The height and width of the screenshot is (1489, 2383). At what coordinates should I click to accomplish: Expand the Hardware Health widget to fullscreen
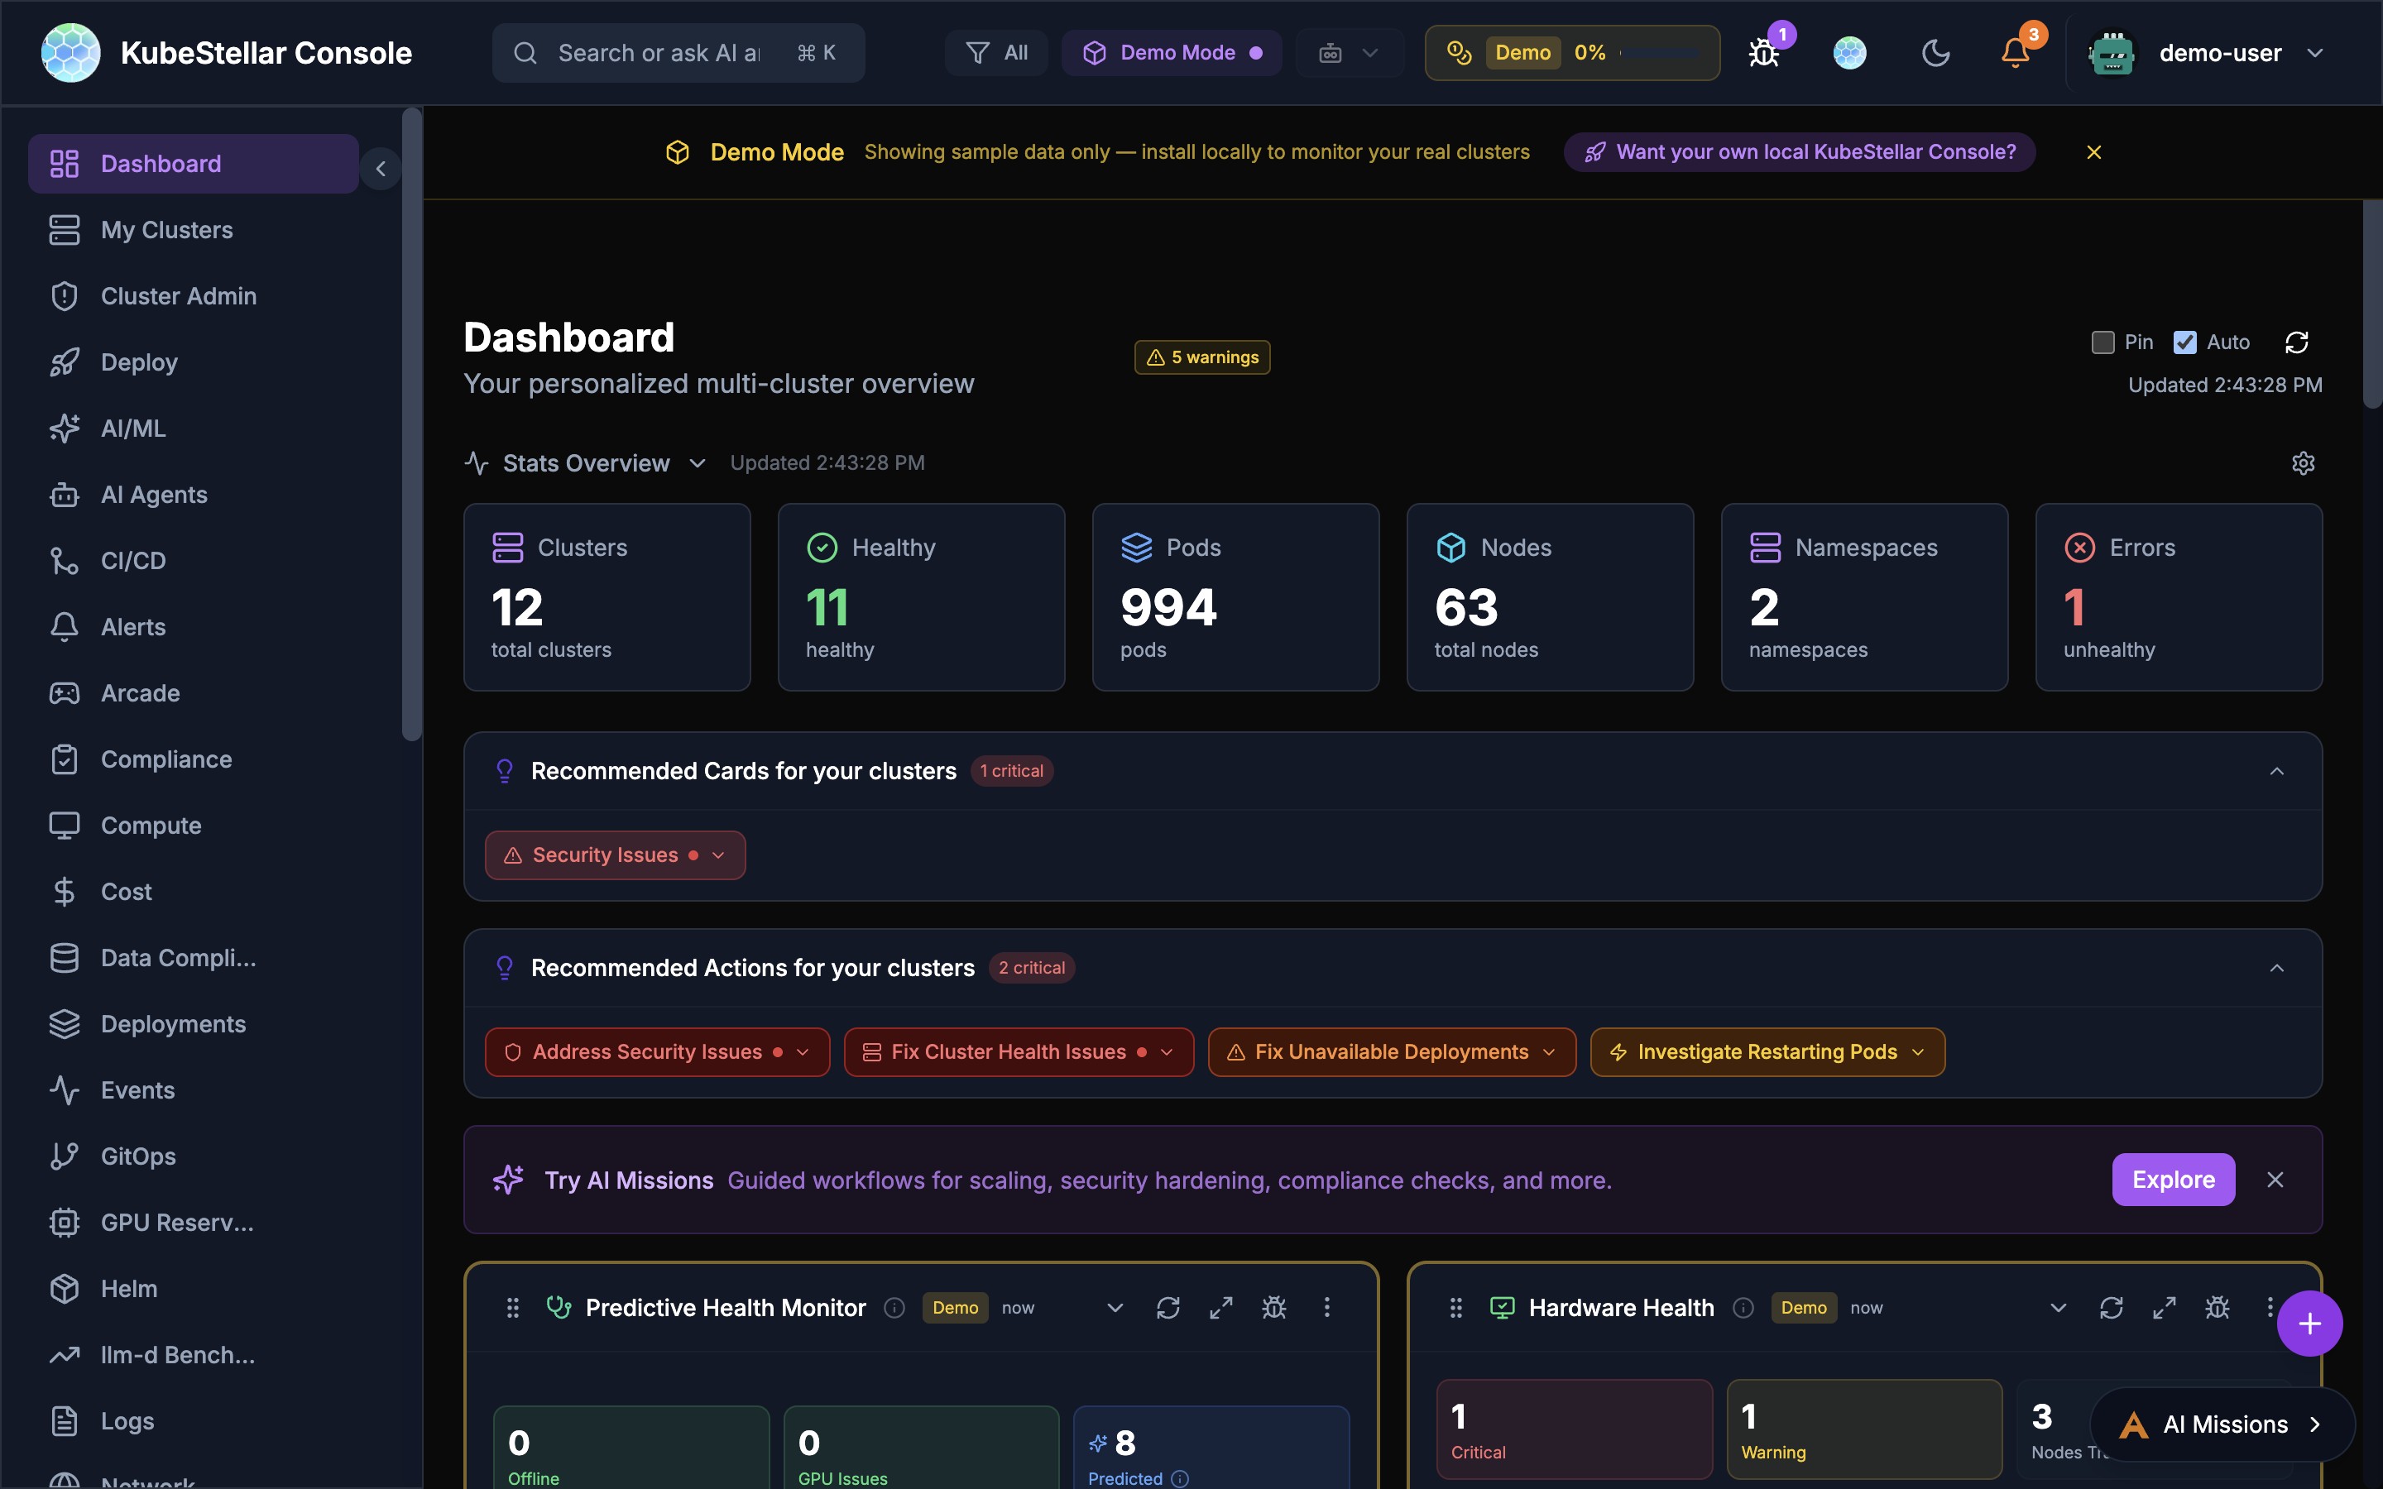click(x=2165, y=1307)
